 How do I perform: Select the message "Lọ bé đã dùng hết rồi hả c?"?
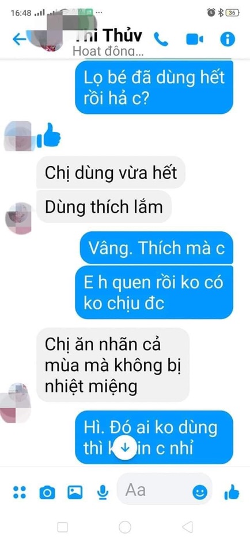tap(154, 87)
